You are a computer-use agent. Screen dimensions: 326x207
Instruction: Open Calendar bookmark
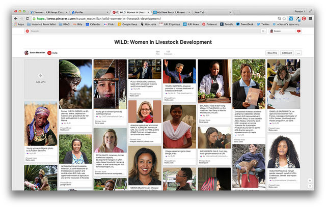(93, 24)
